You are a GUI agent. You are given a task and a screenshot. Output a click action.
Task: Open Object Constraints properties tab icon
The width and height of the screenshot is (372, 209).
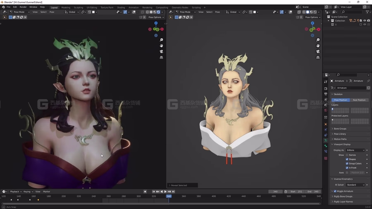326,135
